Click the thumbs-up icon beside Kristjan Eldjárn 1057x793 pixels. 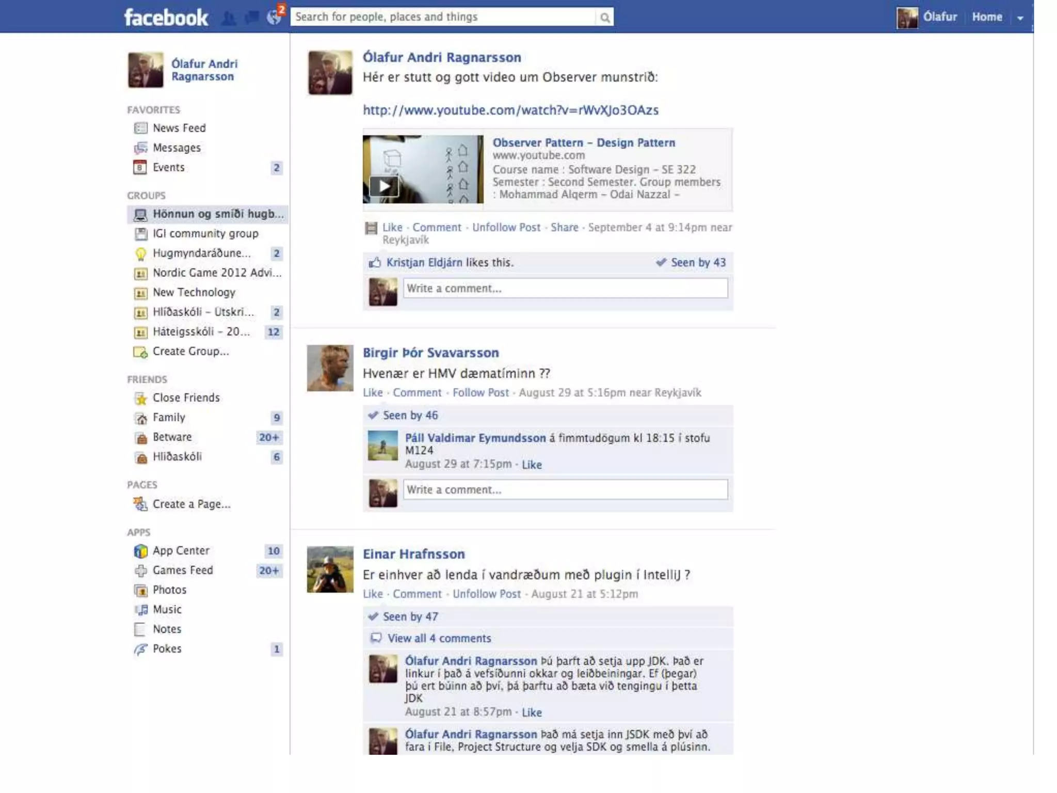(x=374, y=263)
